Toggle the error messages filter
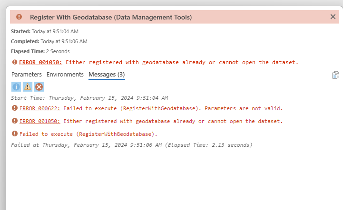 point(39,86)
